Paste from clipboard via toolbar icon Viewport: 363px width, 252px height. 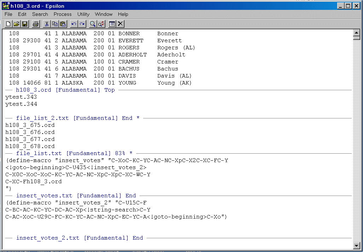[x=63, y=24]
